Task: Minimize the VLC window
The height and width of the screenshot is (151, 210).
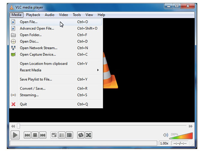Action: (x=169, y=6)
